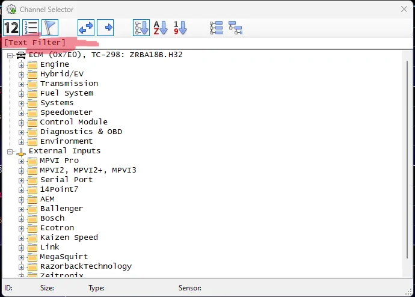Expand the Engine folder

(x=21, y=65)
